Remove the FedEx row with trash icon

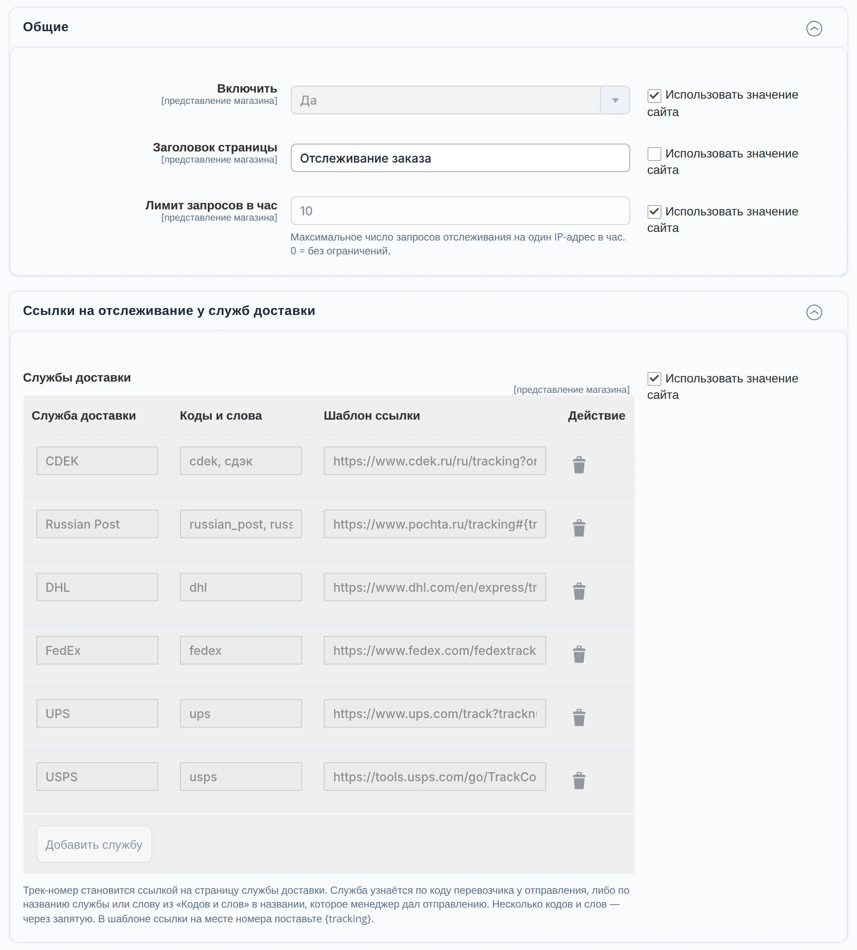(579, 654)
